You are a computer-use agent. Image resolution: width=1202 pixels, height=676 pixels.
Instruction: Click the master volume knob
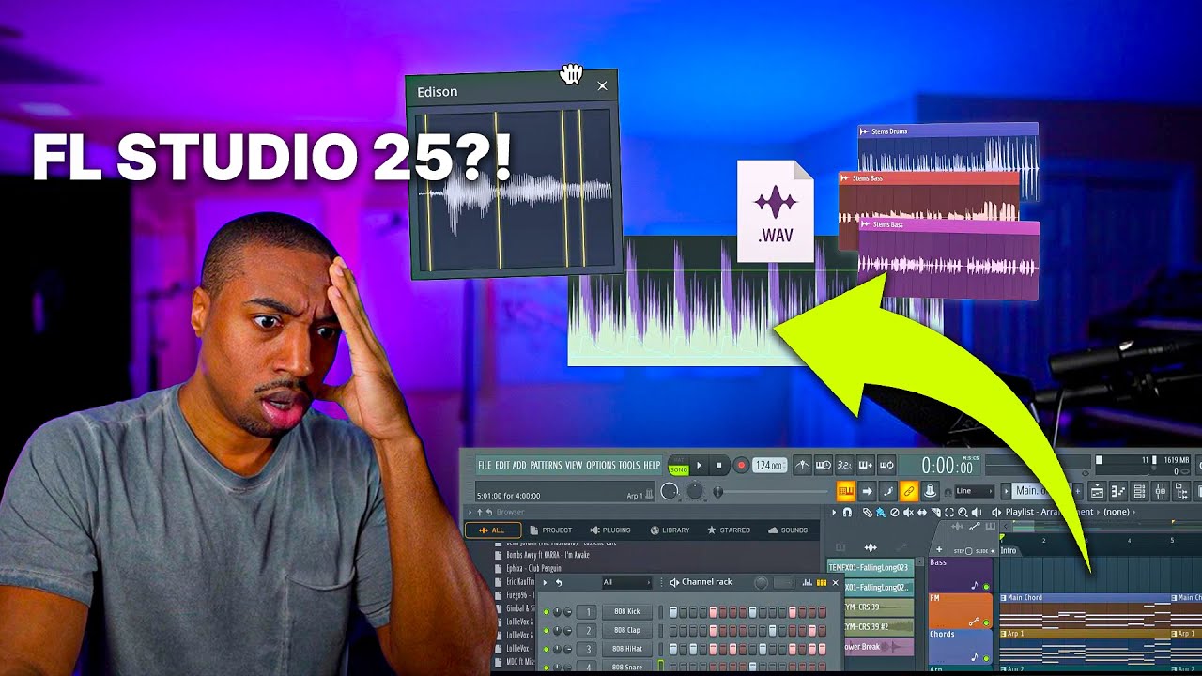[670, 491]
